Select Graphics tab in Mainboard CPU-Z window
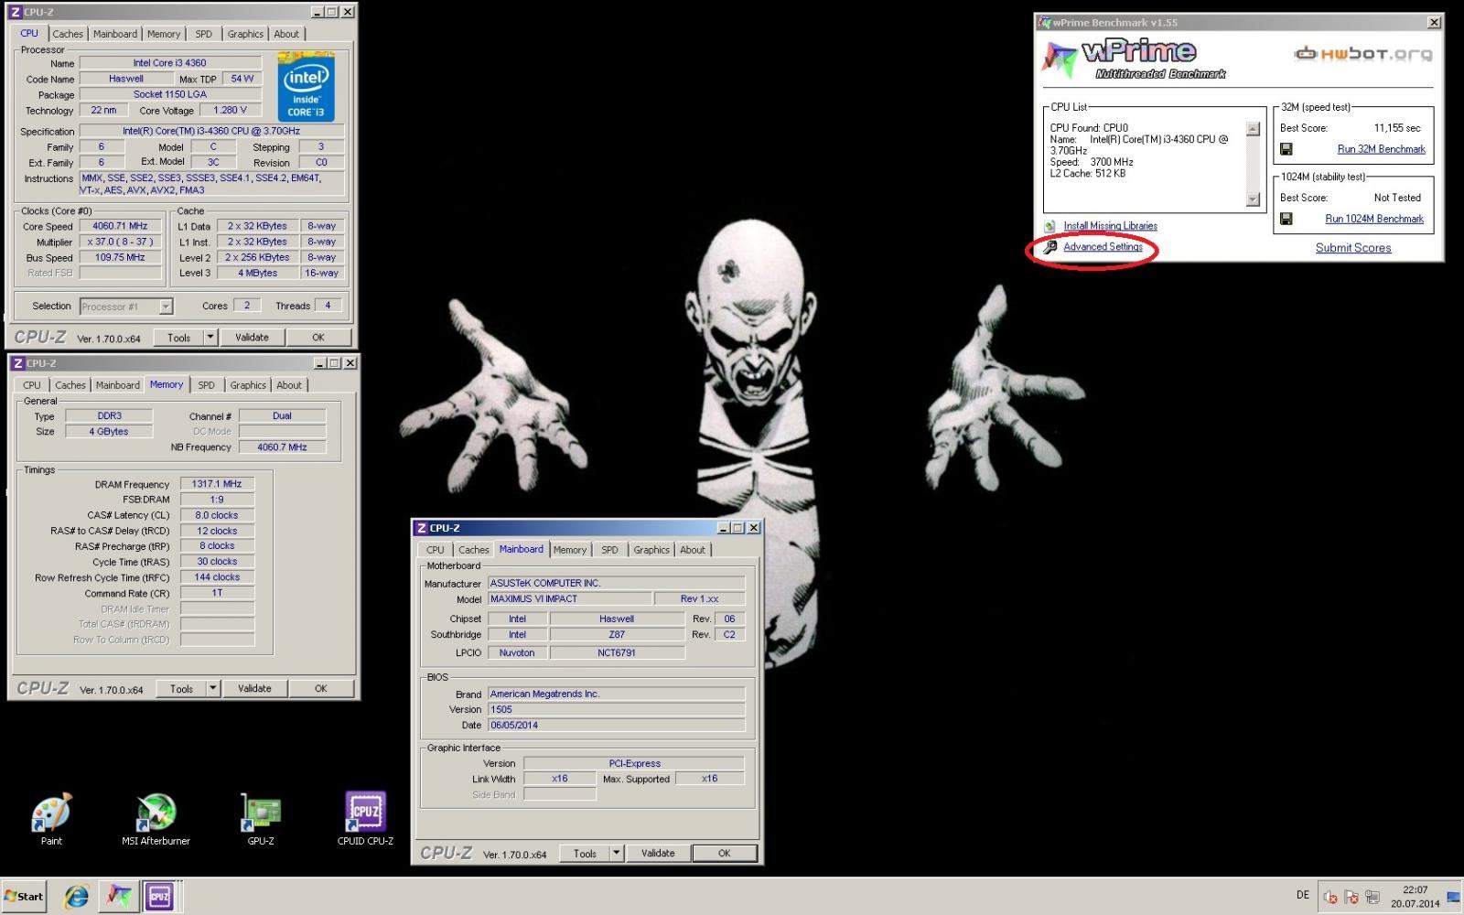This screenshot has height=915, width=1464. pyautogui.click(x=651, y=550)
